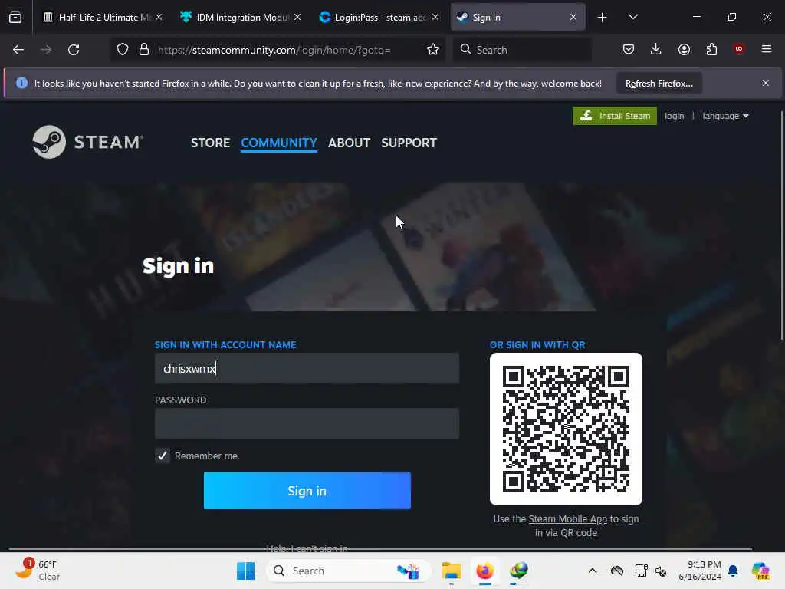Open clock showing 9:13 PM
Image resolution: width=785 pixels, height=589 pixels.
[x=699, y=571]
